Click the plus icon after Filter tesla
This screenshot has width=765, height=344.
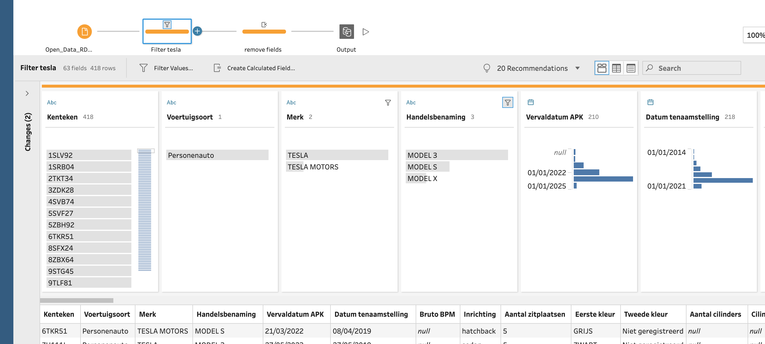(x=197, y=31)
